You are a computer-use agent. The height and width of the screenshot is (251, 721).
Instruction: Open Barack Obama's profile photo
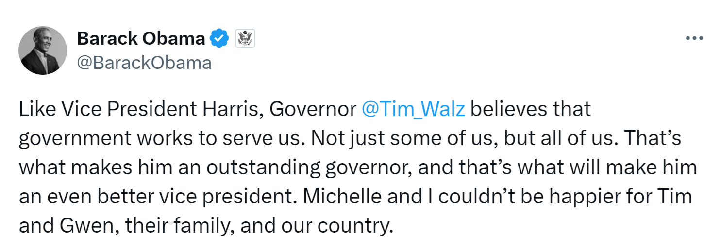tap(43, 50)
